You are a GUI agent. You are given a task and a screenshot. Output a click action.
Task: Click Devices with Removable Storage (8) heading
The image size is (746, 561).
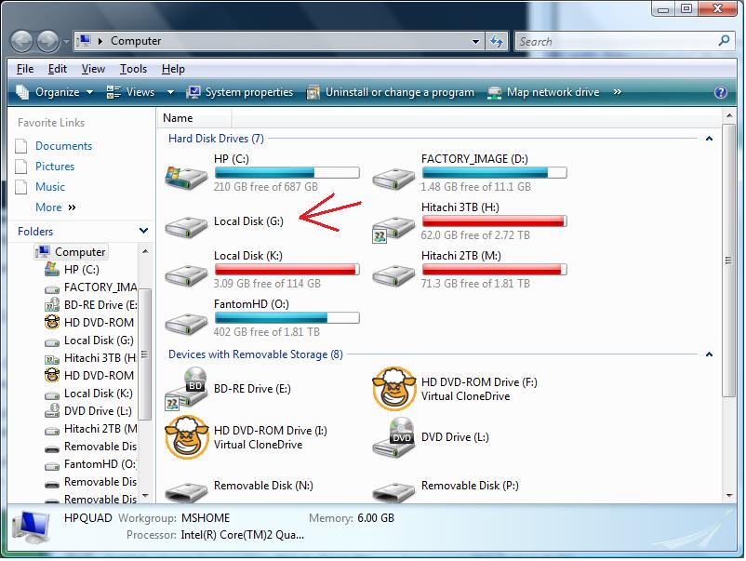[256, 354]
